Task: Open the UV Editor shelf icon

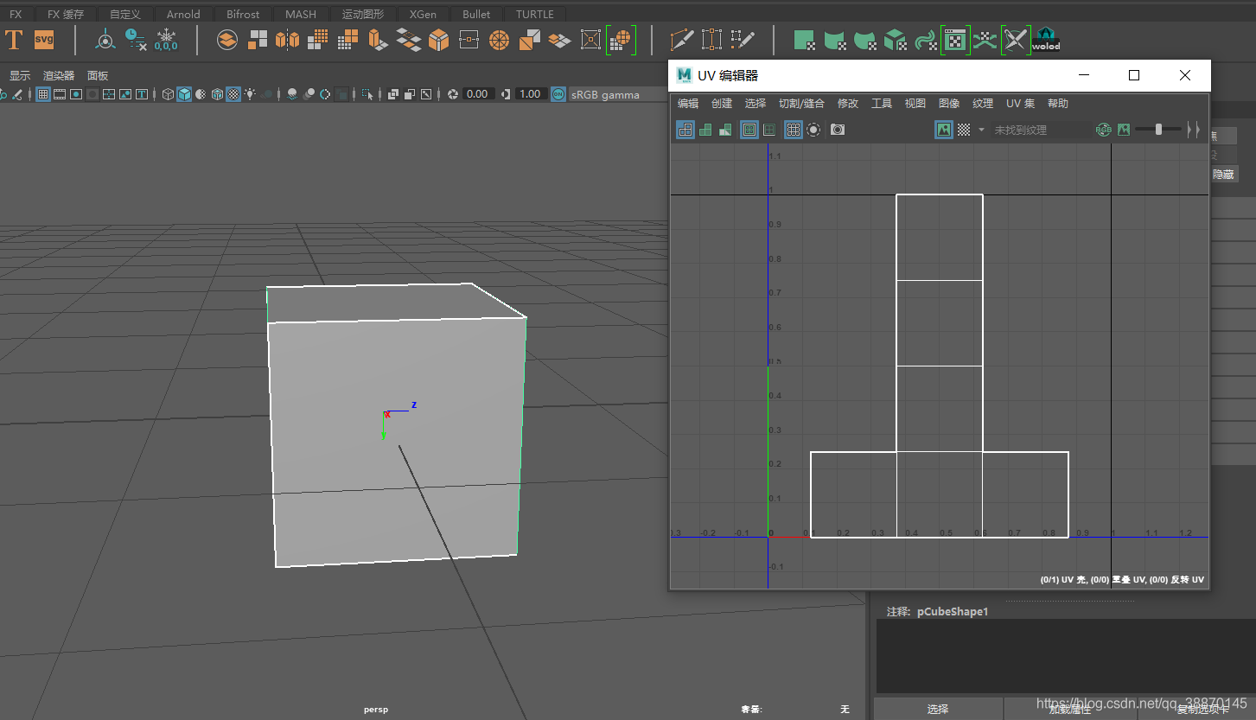Action: pyautogui.click(x=955, y=40)
